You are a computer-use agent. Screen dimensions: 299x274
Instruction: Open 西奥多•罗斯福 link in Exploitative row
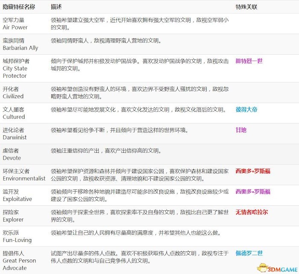click(x=253, y=191)
